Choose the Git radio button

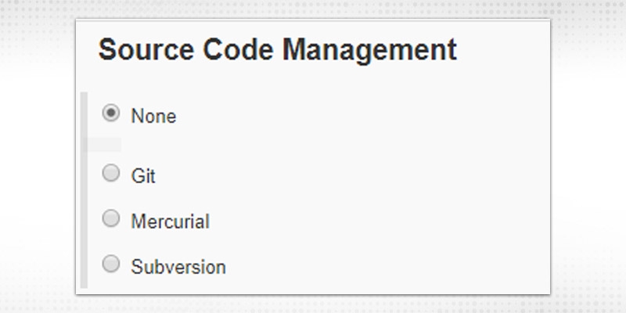click(x=111, y=173)
